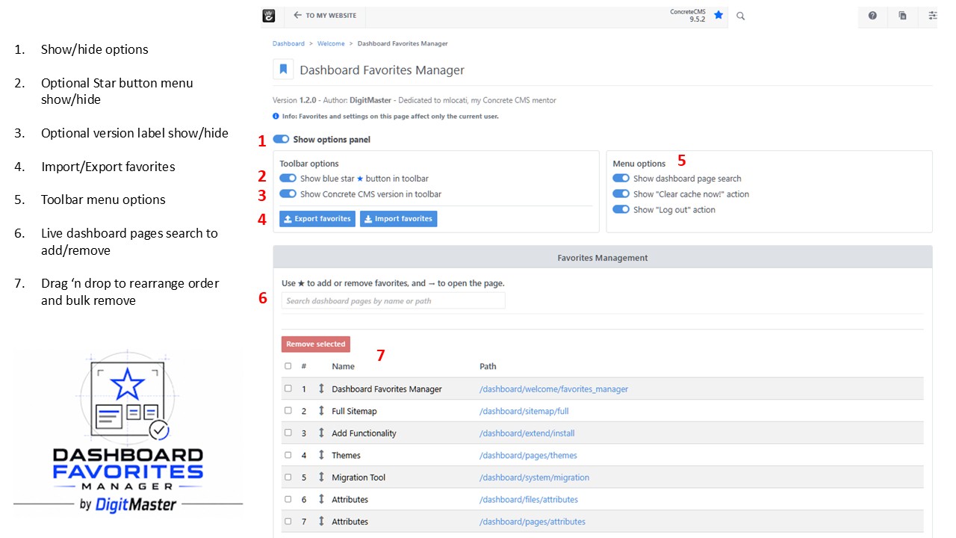This screenshot has width=956, height=538.
Task: Click the drag handle for Dashboard Favorites Manager row
Action: tap(321, 389)
